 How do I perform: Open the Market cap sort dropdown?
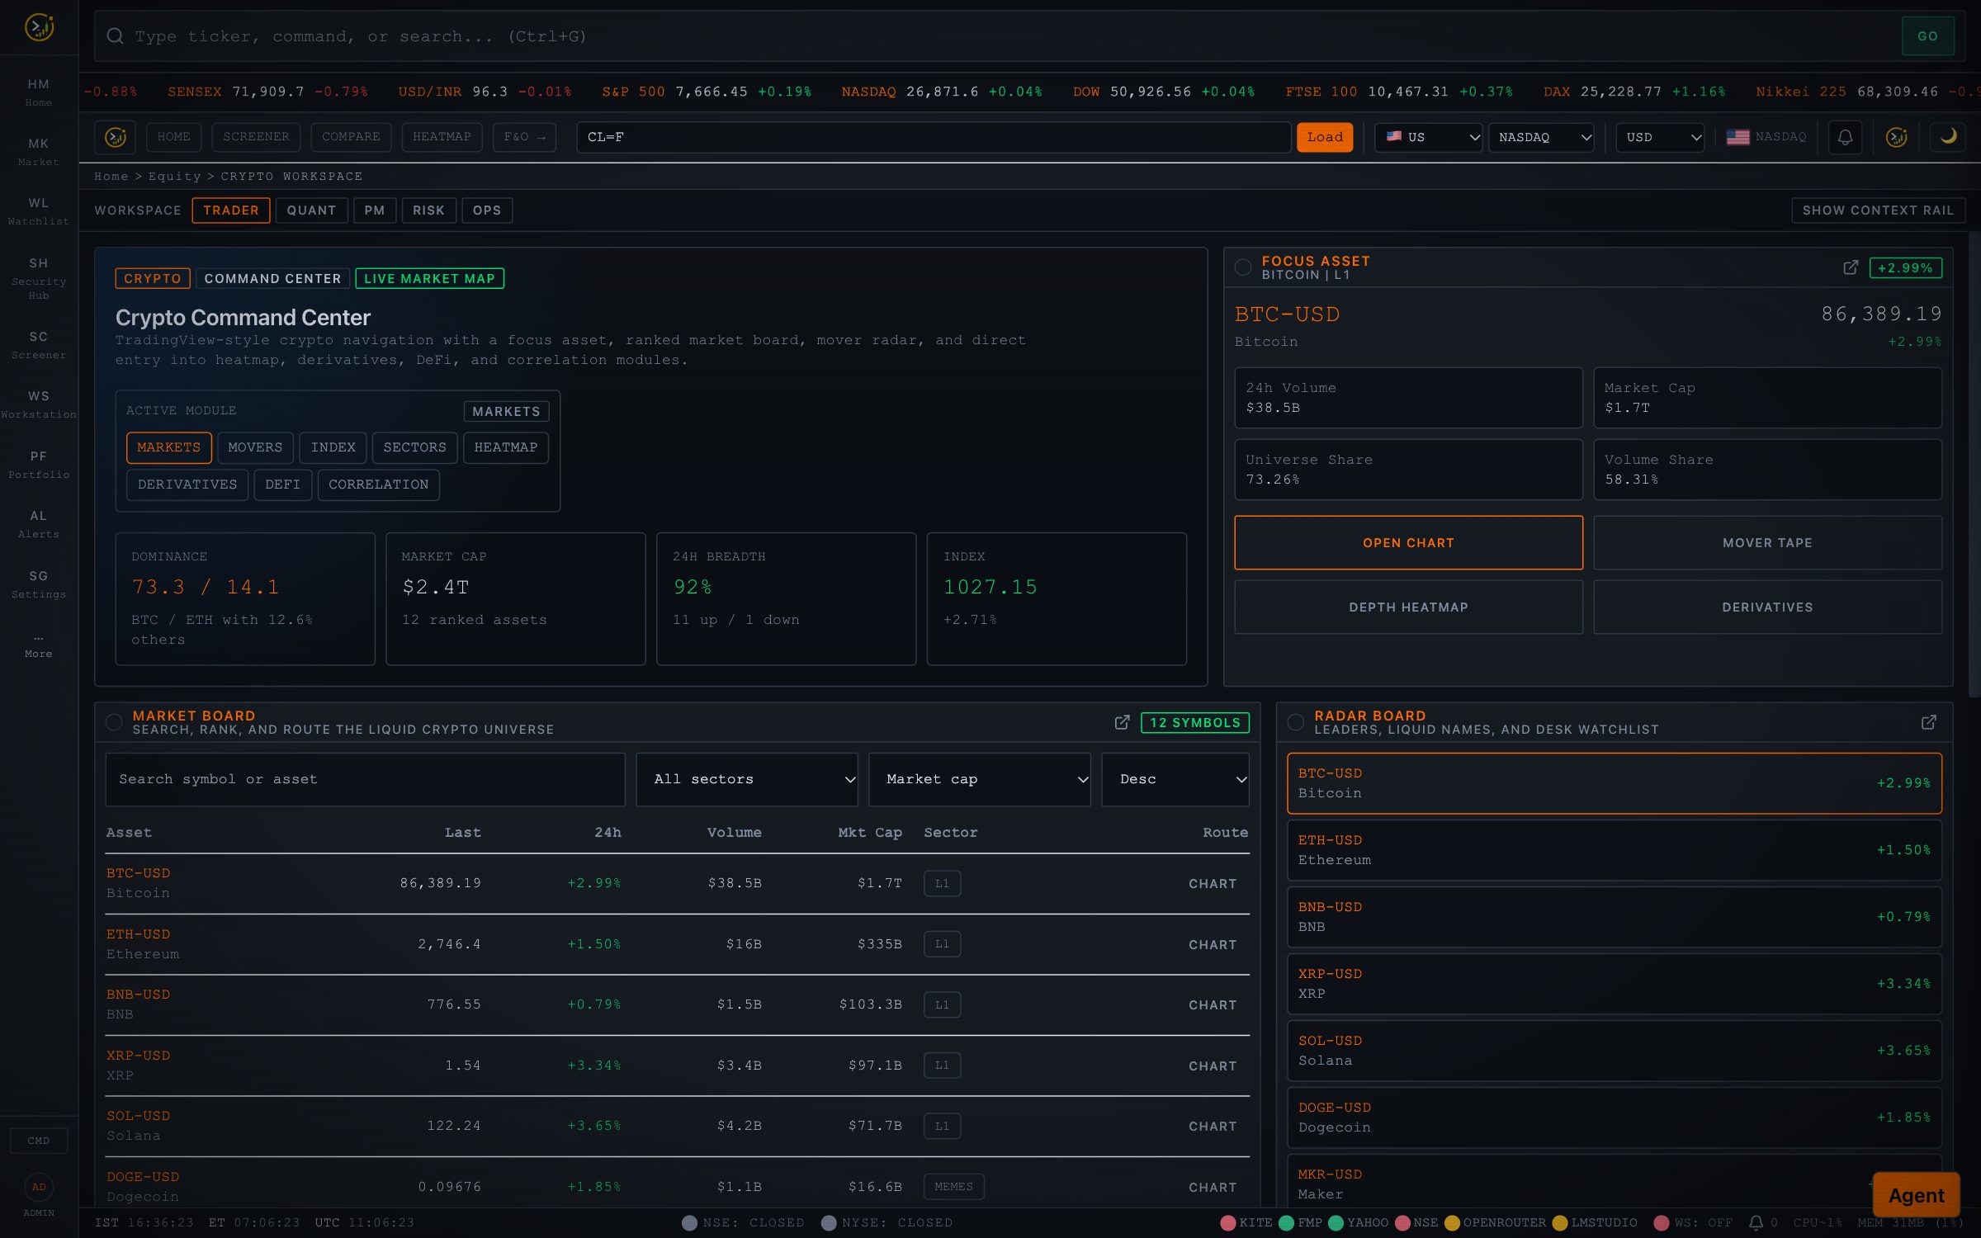(980, 779)
